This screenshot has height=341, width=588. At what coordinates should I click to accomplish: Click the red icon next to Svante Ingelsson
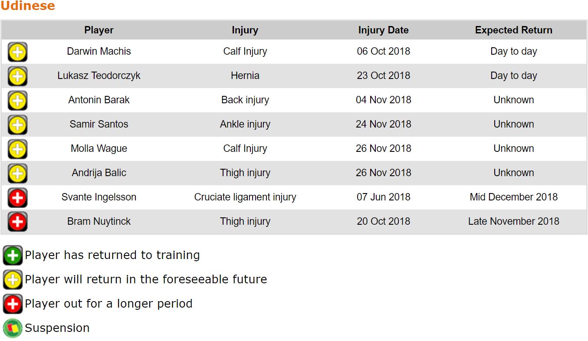17,198
